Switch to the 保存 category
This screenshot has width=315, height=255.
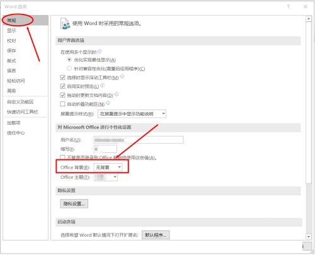(11, 50)
